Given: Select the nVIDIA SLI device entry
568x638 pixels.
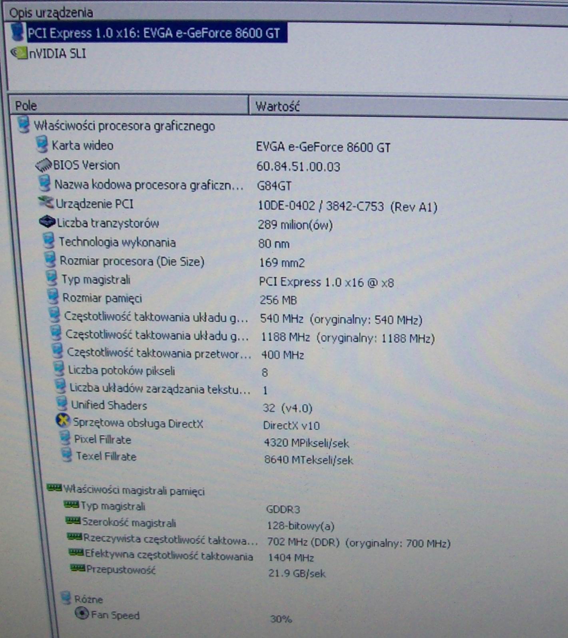Looking at the screenshot, I should (x=58, y=54).
